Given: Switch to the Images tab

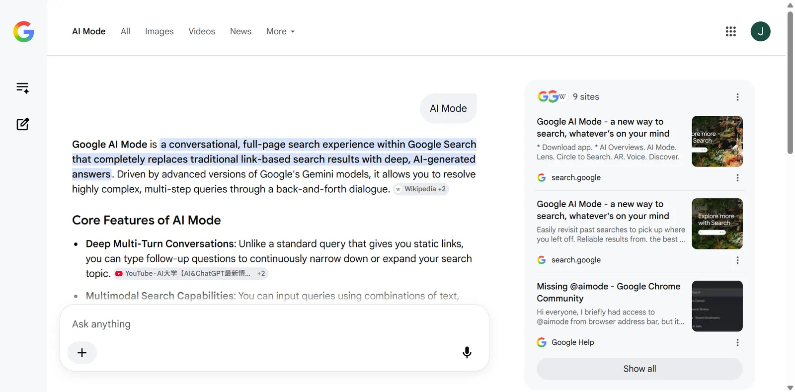Looking at the screenshot, I should pos(159,31).
